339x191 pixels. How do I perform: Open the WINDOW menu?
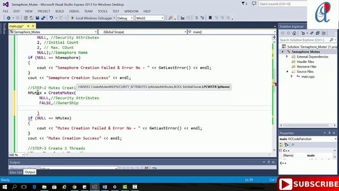point(131,11)
